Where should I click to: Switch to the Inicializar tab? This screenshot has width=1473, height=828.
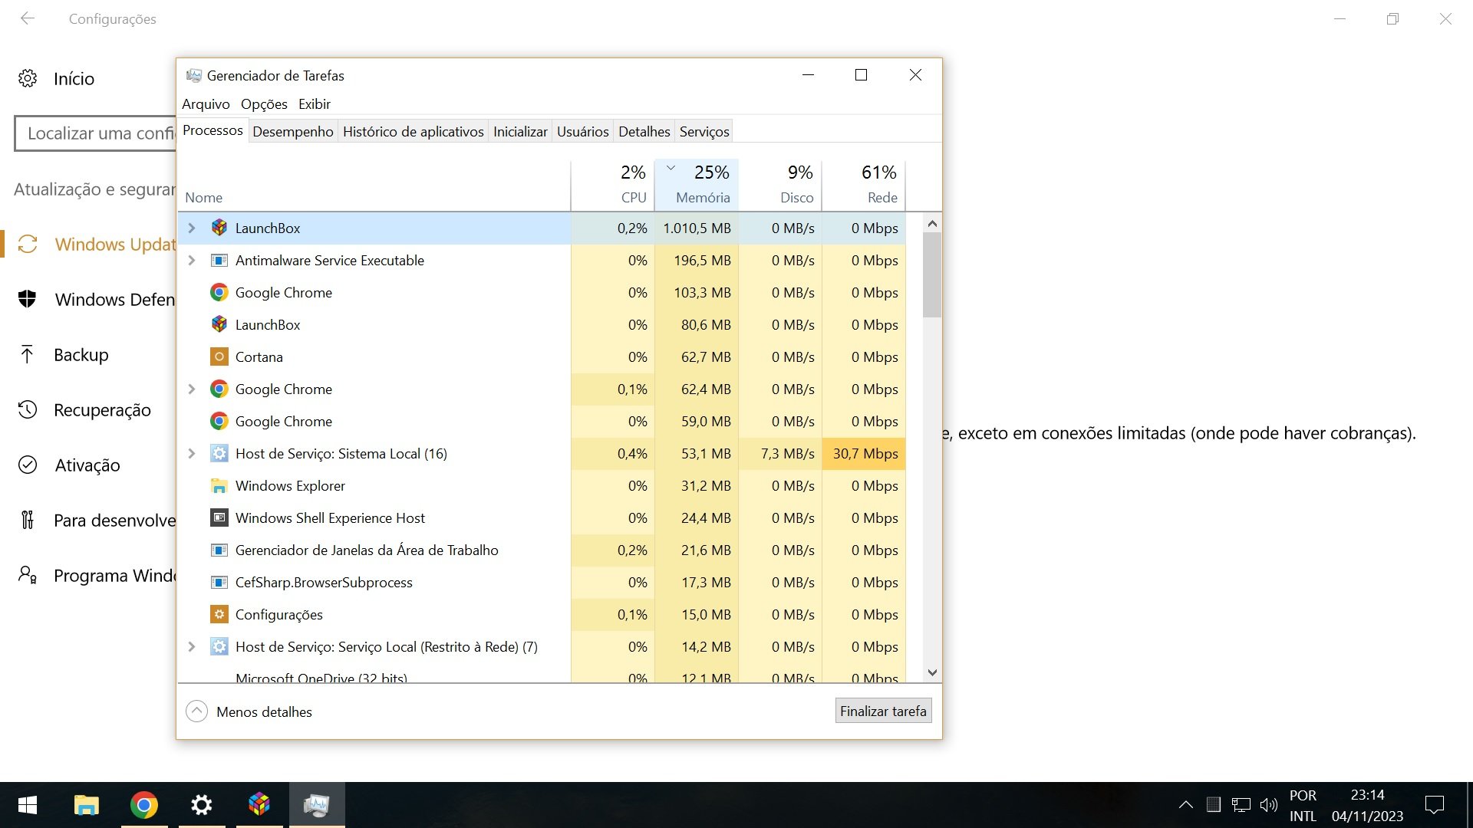(520, 131)
